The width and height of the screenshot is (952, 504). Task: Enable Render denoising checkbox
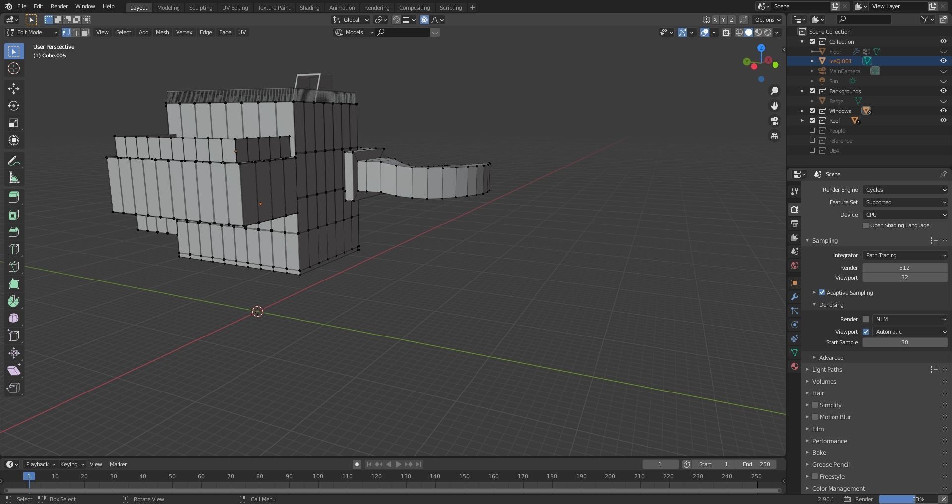click(x=866, y=320)
